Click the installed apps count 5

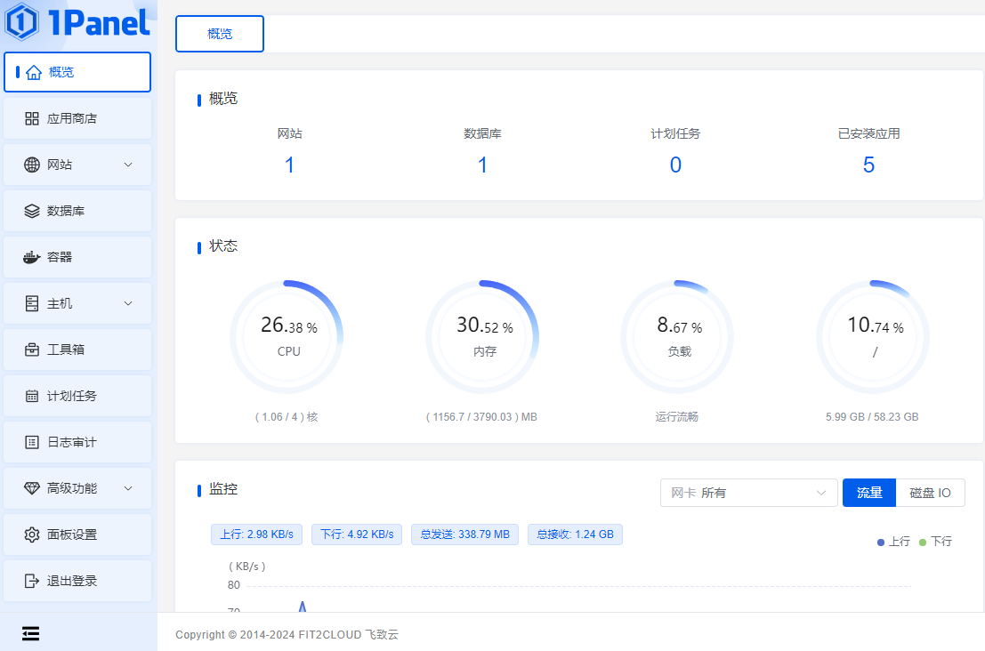coord(868,165)
